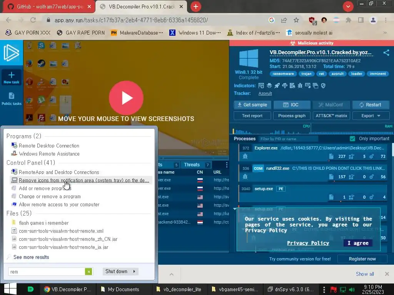Click the Filter by PID or name field
This screenshot has width=394, height=295.
289,139
